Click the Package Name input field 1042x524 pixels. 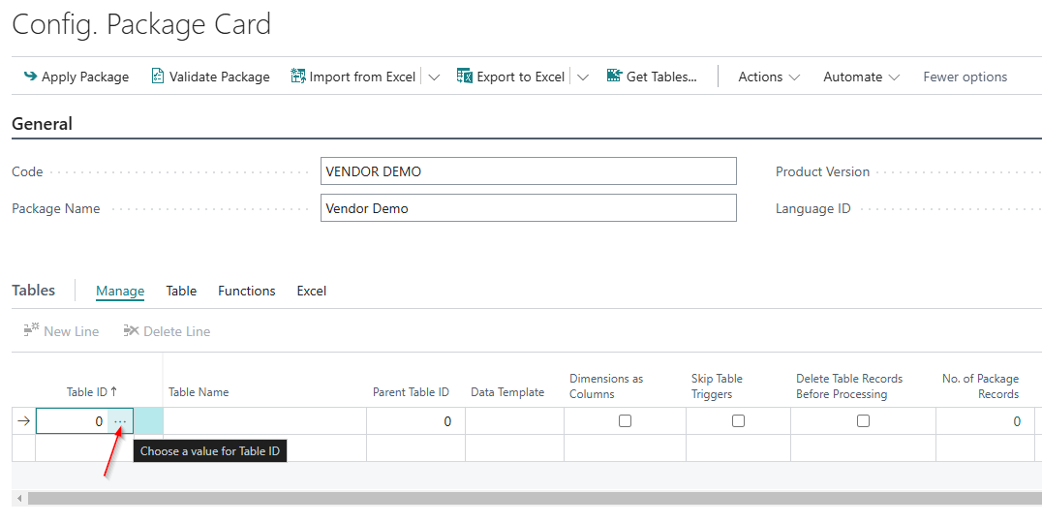(528, 208)
